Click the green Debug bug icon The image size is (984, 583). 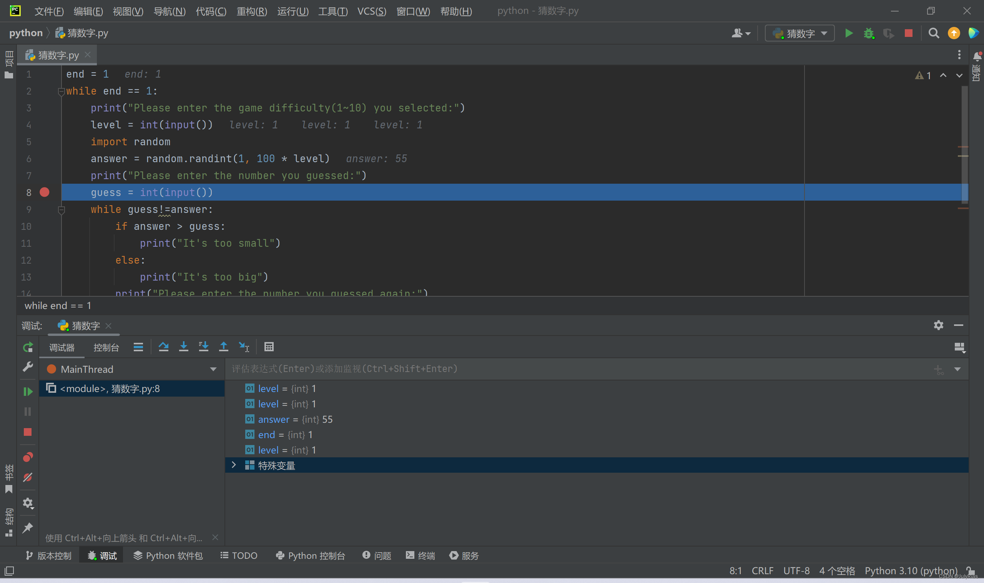869,33
